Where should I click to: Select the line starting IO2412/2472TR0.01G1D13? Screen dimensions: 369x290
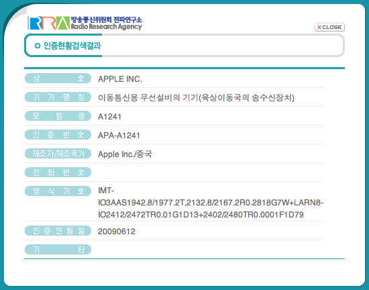(201, 215)
